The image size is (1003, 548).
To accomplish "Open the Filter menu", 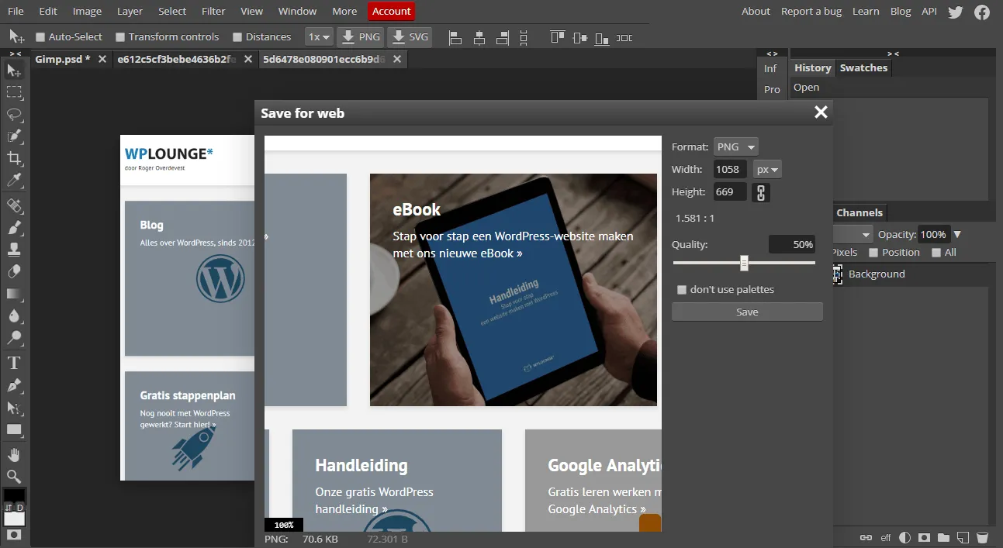I will 213,11.
